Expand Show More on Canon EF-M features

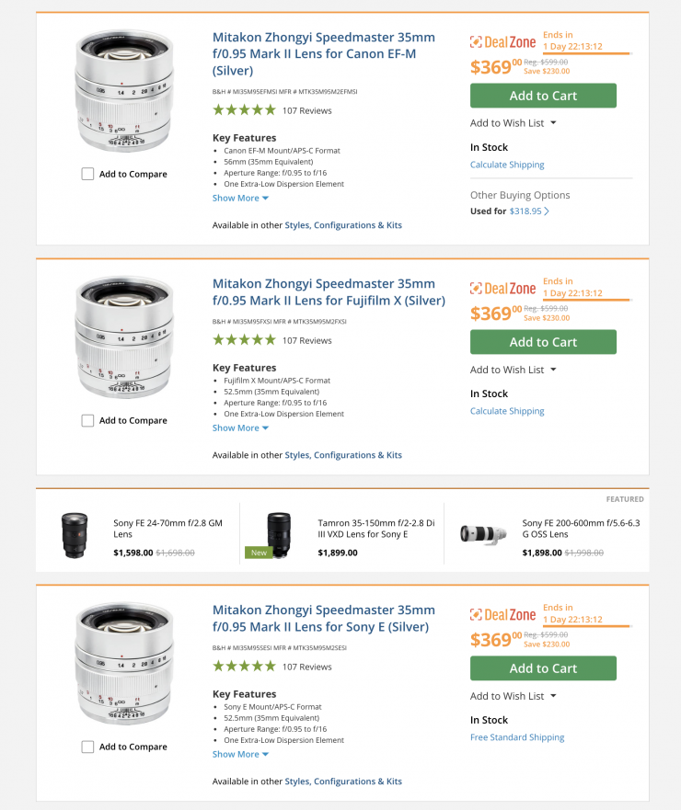(240, 198)
